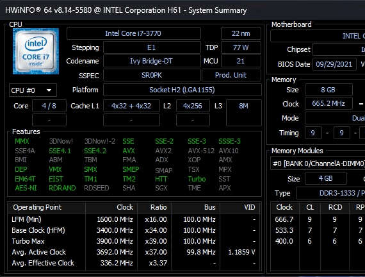The image size is (365, 277).
Task: Click the Ratio column header
Action: click(154, 207)
